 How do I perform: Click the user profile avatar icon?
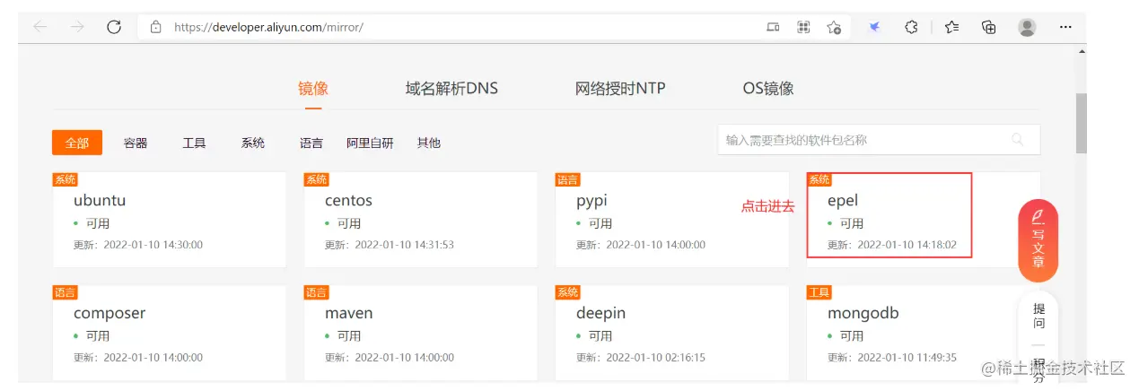point(1027,27)
